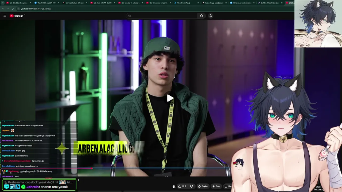View site information icon in address bar
This screenshot has width=342, height=192.
click(18, 9)
